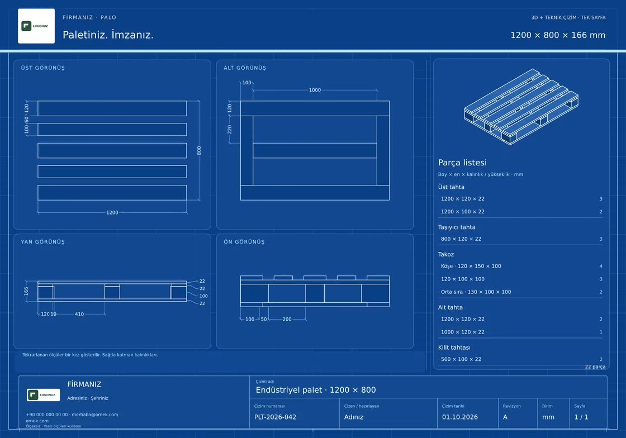Select the "Köşe · 120 × 150 × 100" row

click(520, 266)
